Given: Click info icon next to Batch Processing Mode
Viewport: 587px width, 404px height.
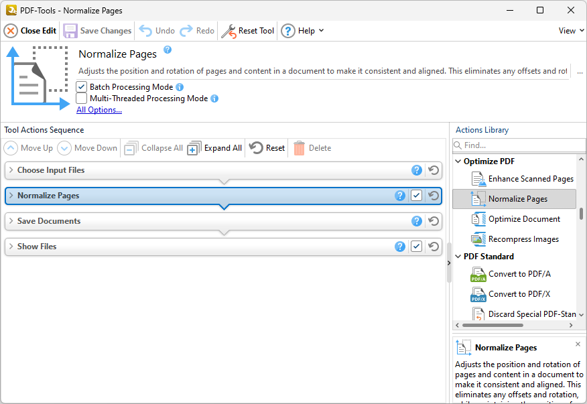Looking at the screenshot, I should (x=180, y=87).
